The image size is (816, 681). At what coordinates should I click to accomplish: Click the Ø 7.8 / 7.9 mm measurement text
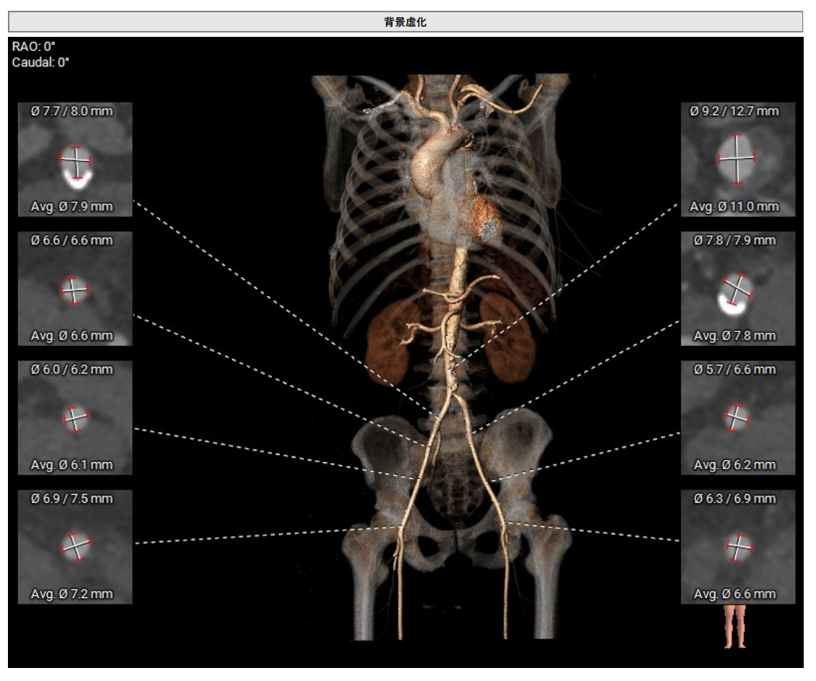[735, 240]
